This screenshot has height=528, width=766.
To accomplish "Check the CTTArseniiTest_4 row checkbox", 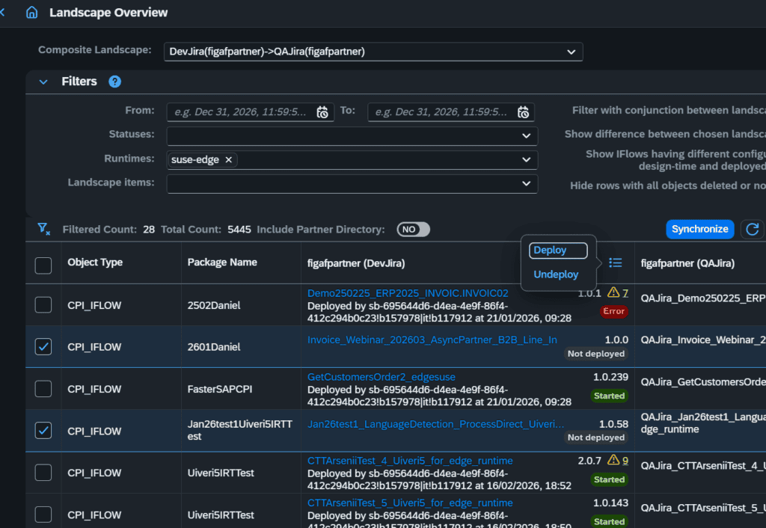I will [43, 473].
